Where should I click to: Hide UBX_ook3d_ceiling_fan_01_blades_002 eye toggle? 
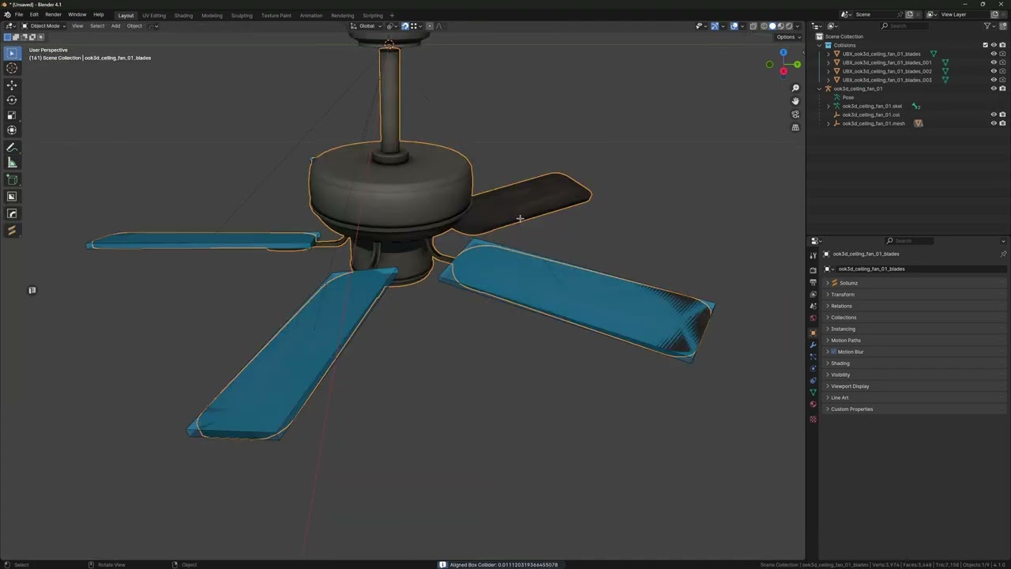[x=994, y=71]
